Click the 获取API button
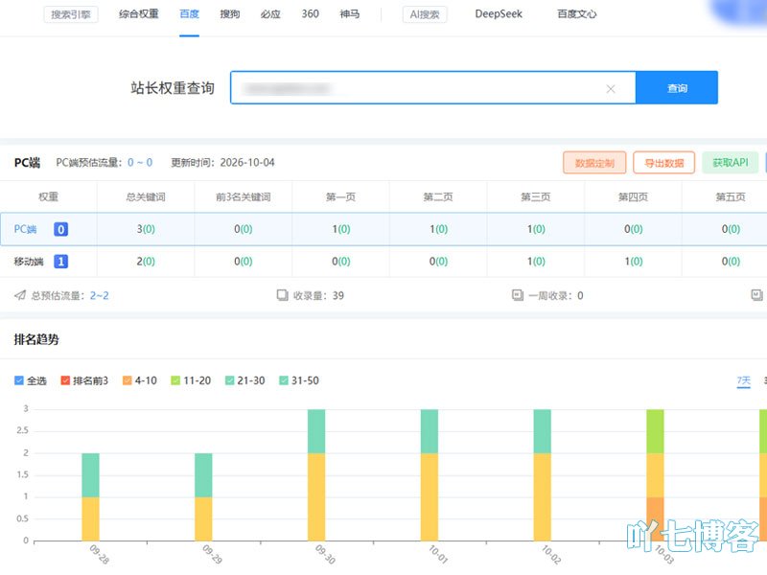The width and height of the screenshot is (767, 575). tap(731, 163)
